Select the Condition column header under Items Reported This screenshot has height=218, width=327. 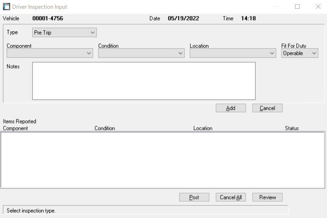(105, 128)
